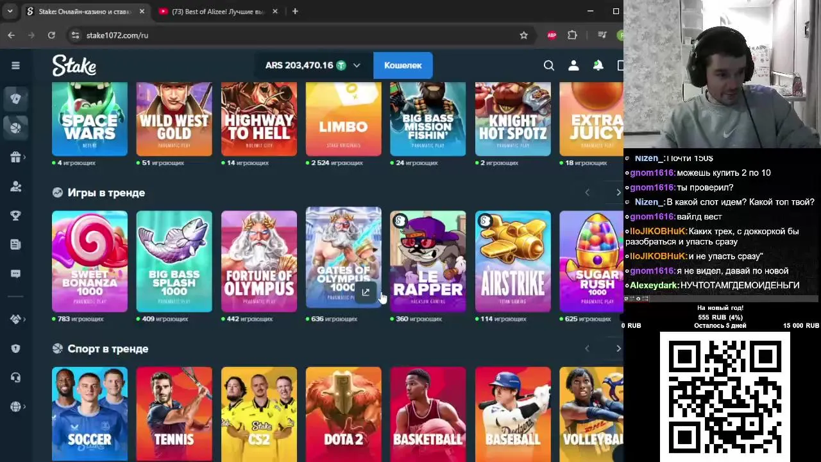Open the Wild West Gold game
821x462 pixels.
tap(174, 119)
